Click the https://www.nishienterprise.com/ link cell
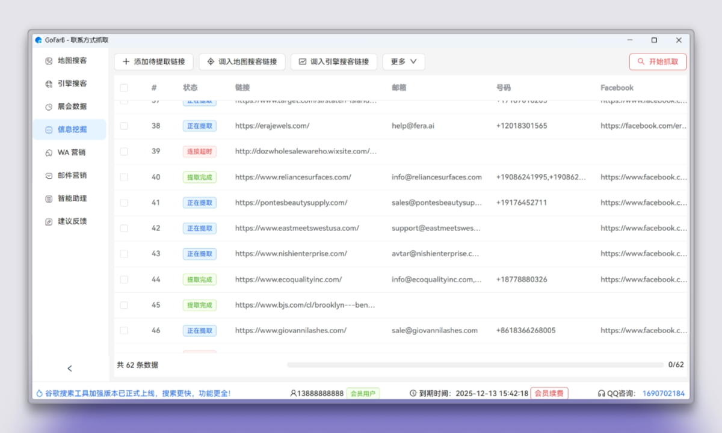 pyautogui.click(x=291, y=254)
